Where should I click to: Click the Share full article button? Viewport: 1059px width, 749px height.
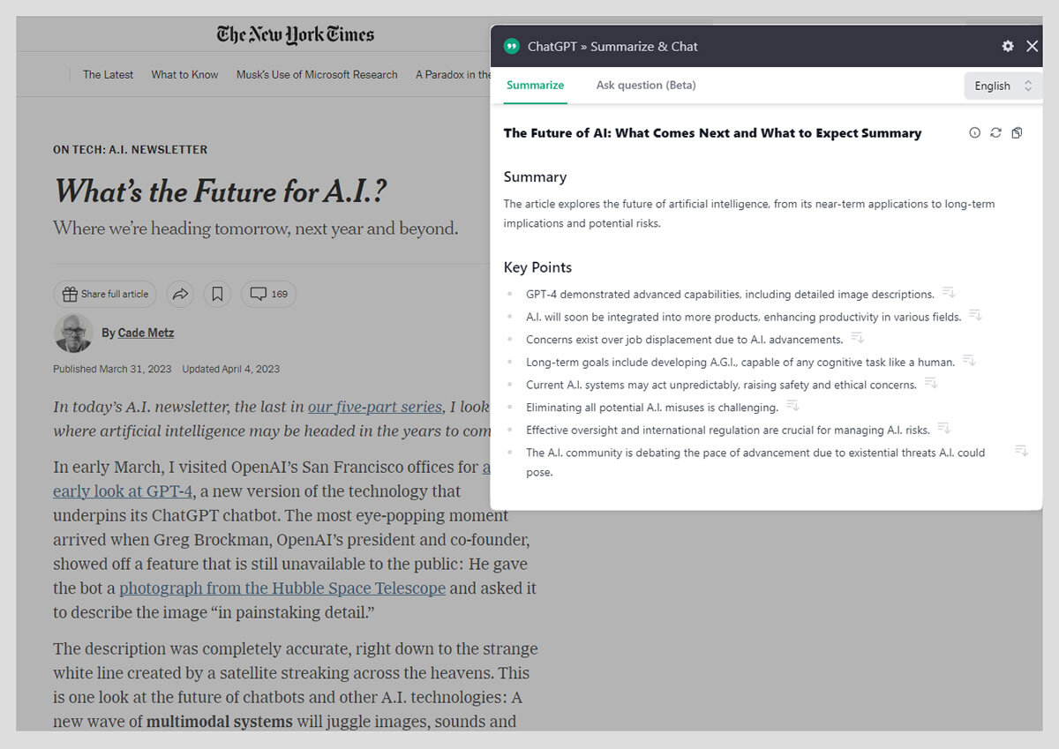[x=105, y=294]
